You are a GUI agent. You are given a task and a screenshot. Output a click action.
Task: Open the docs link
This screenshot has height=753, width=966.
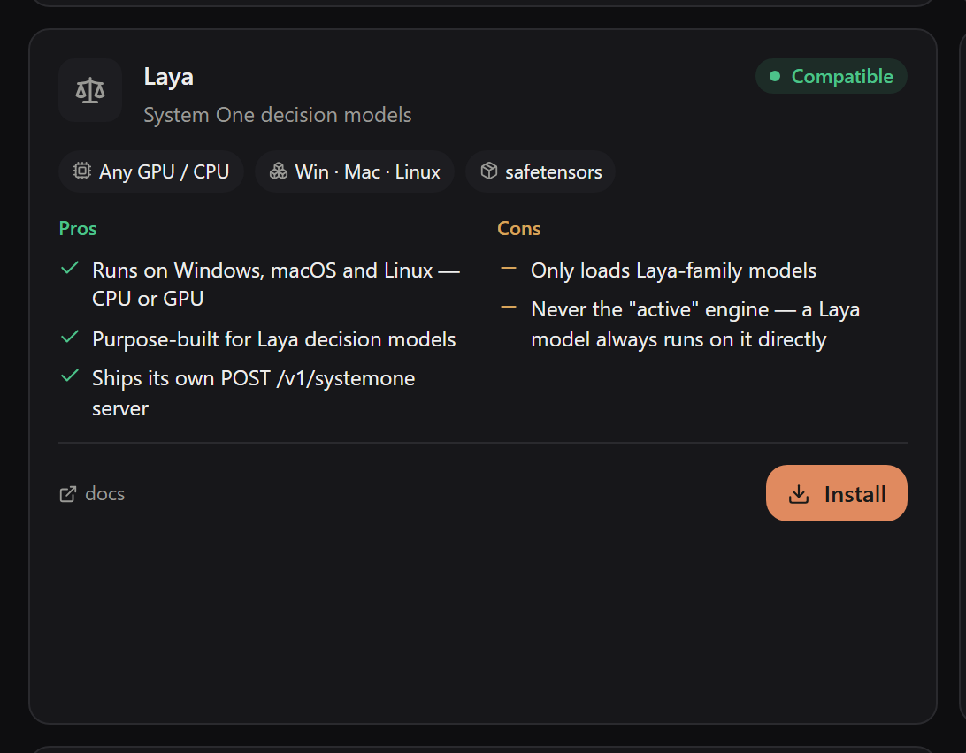pyautogui.click(x=92, y=494)
